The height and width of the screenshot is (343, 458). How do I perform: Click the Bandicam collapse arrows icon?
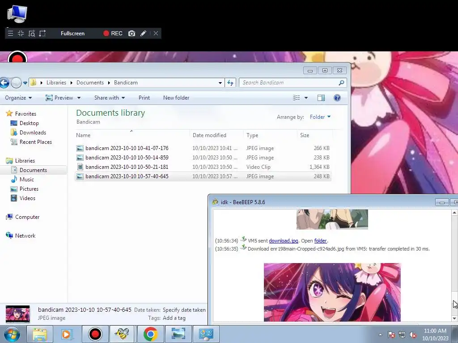click(x=21, y=33)
